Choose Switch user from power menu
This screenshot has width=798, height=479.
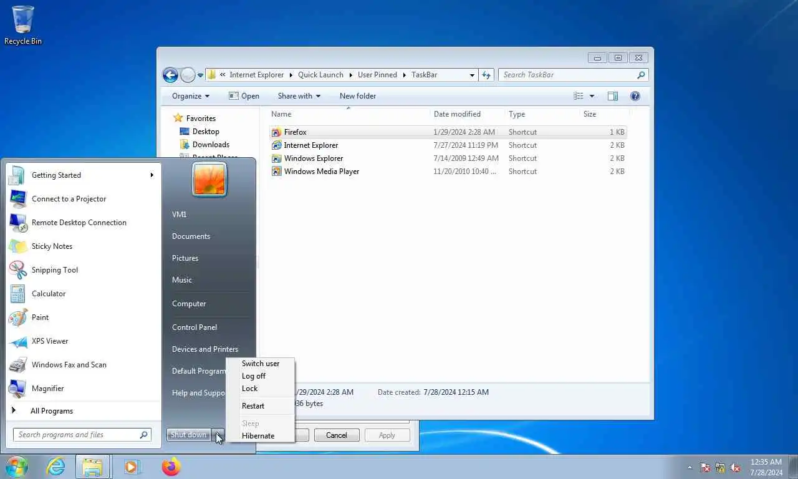click(261, 364)
